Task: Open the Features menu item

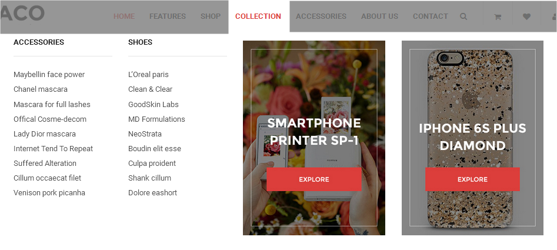Action: [x=167, y=16]
